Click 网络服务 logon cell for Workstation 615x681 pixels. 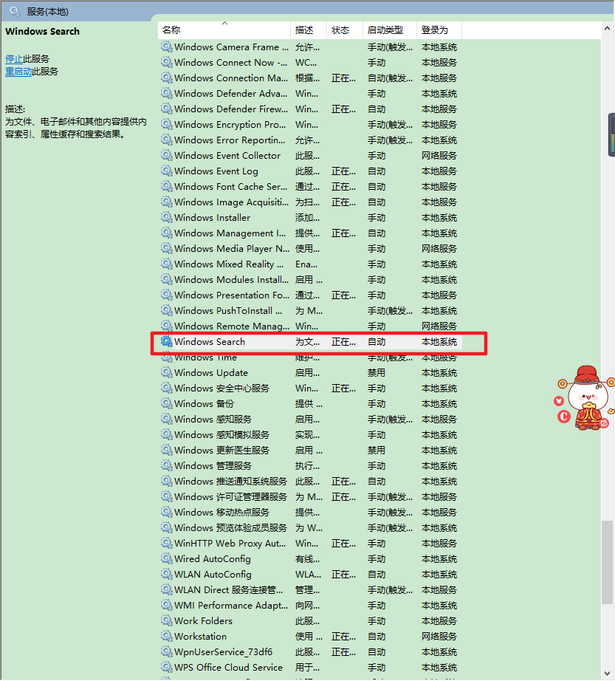coord(439,636)
